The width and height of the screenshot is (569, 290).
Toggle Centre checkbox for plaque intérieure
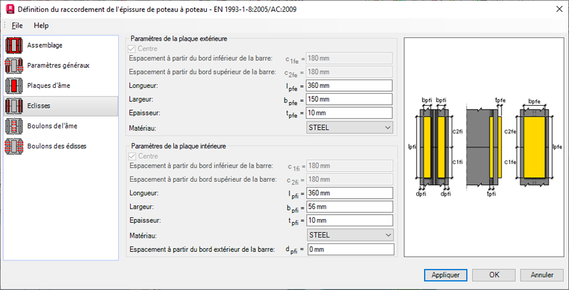tap(133, 156)
